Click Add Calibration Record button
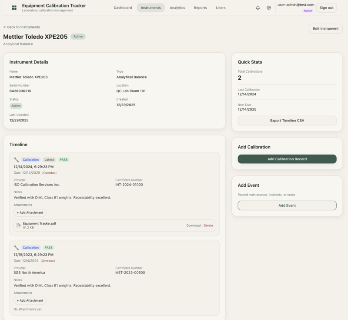 coord(287,159)
